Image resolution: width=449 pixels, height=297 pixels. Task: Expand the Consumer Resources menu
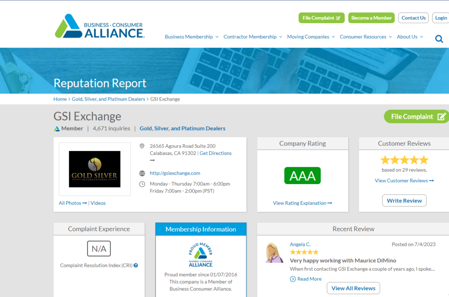point(366,37)
